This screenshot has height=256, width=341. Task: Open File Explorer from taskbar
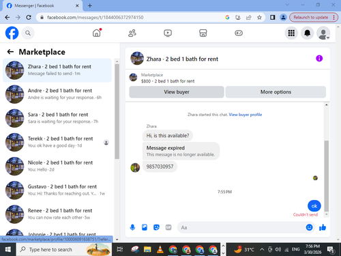[147, 250]
